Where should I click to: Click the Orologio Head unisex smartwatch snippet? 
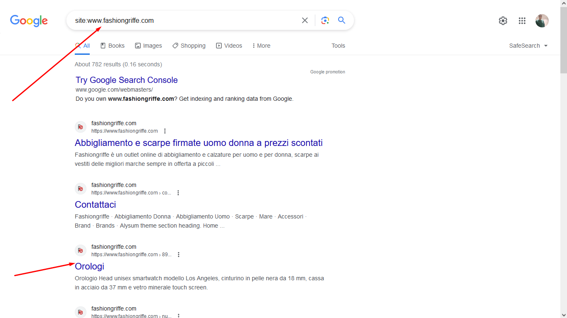point(199,283)
